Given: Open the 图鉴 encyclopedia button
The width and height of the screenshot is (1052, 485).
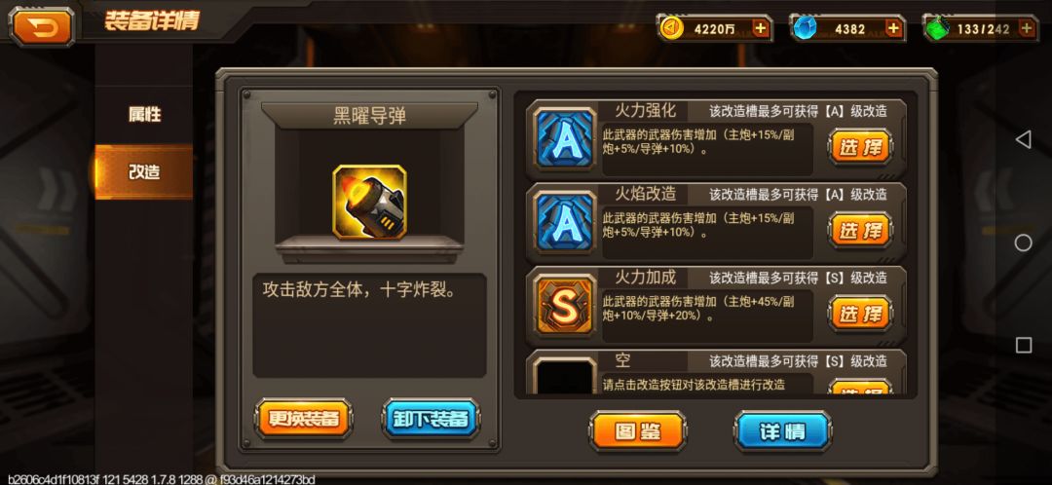Looking at the screenshot, I should 637,431.
